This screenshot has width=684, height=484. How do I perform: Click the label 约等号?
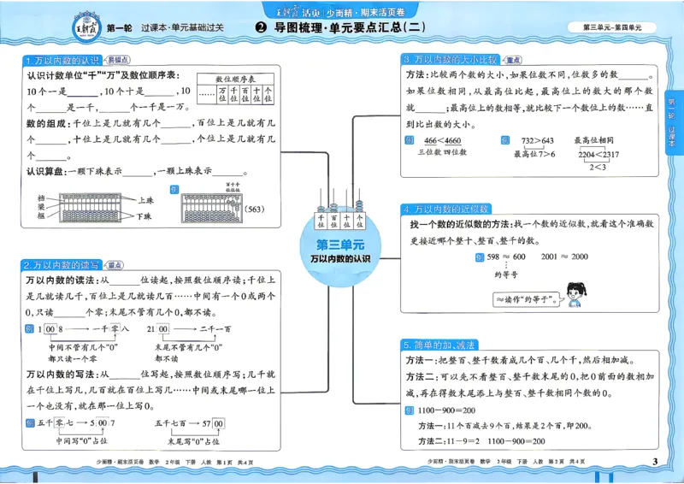point(506,274)
